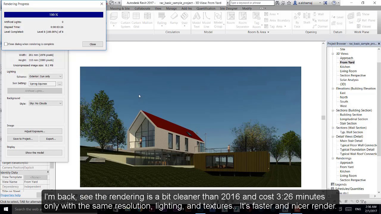Select the Level datum tool
381x214 pixels.
pyautogui.click(x=337, y=17)
